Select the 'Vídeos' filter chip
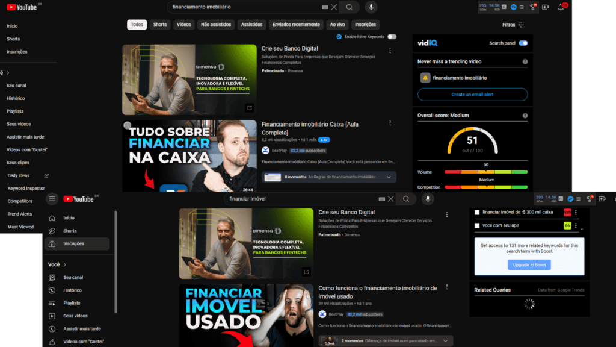The image size is (616, 347). pos(183,25)
